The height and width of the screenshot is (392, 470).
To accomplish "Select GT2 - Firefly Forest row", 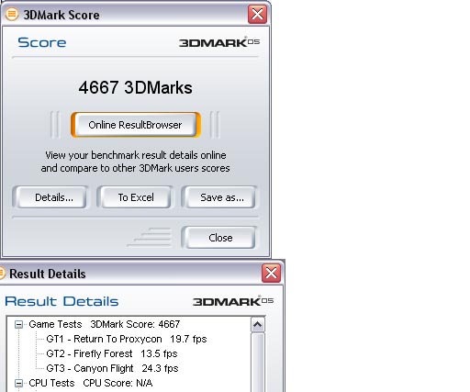I will tap(112, 353).
